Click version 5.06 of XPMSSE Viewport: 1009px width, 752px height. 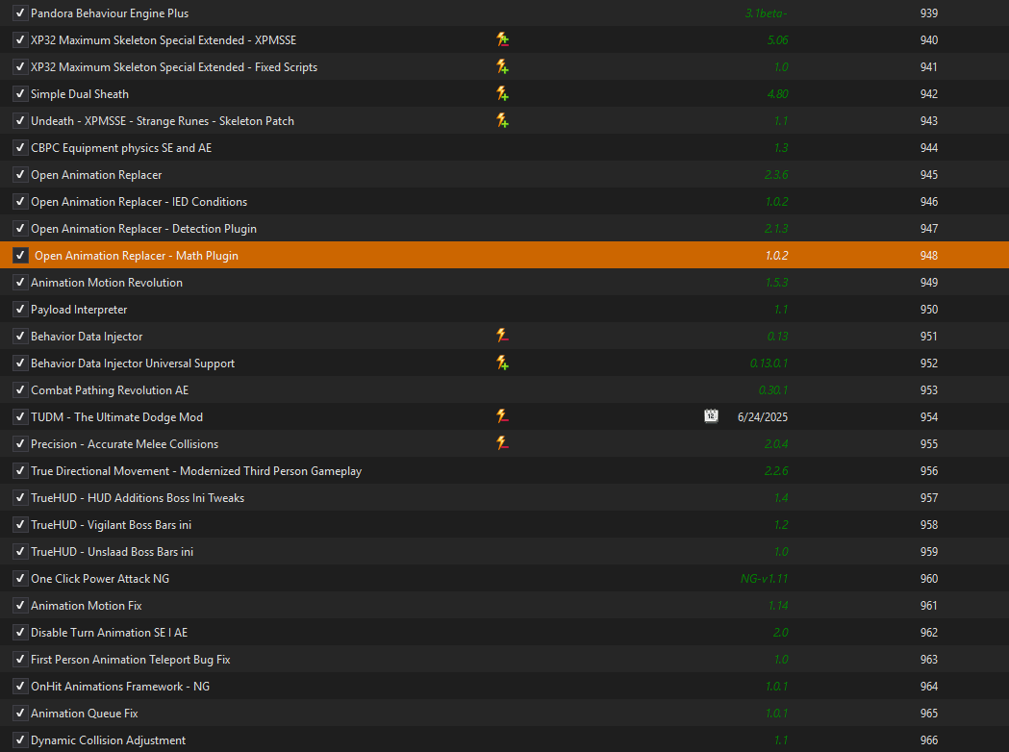pos(777,39)
